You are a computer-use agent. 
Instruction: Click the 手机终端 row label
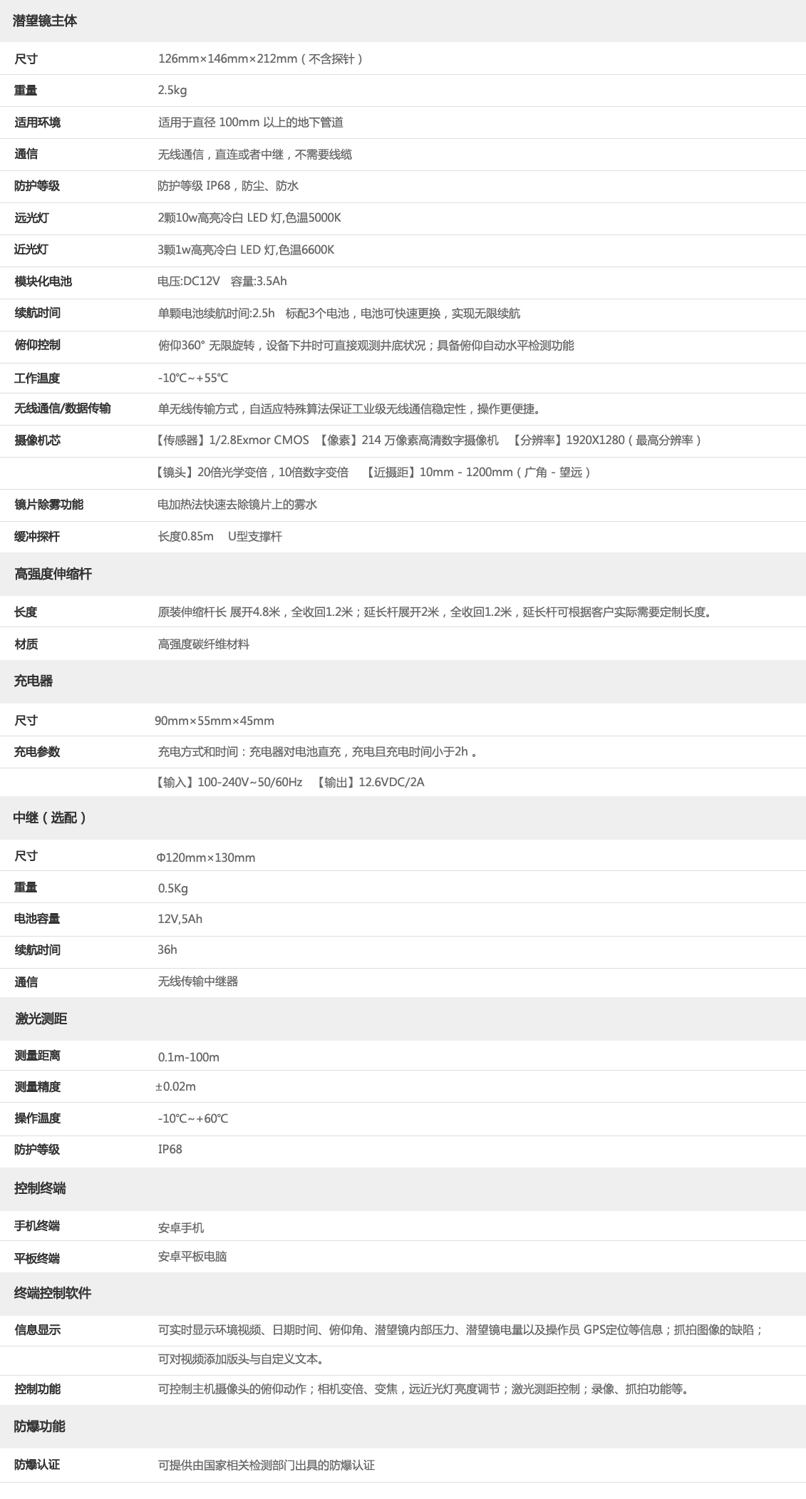pos(38,1226)
